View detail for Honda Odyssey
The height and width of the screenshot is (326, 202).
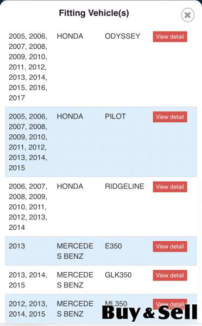tap(170, 37)
